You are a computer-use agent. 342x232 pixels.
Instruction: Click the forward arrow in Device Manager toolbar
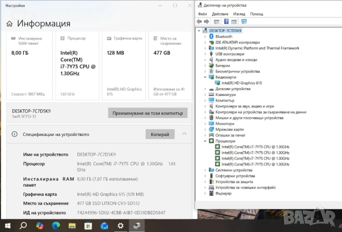[206, 21]
